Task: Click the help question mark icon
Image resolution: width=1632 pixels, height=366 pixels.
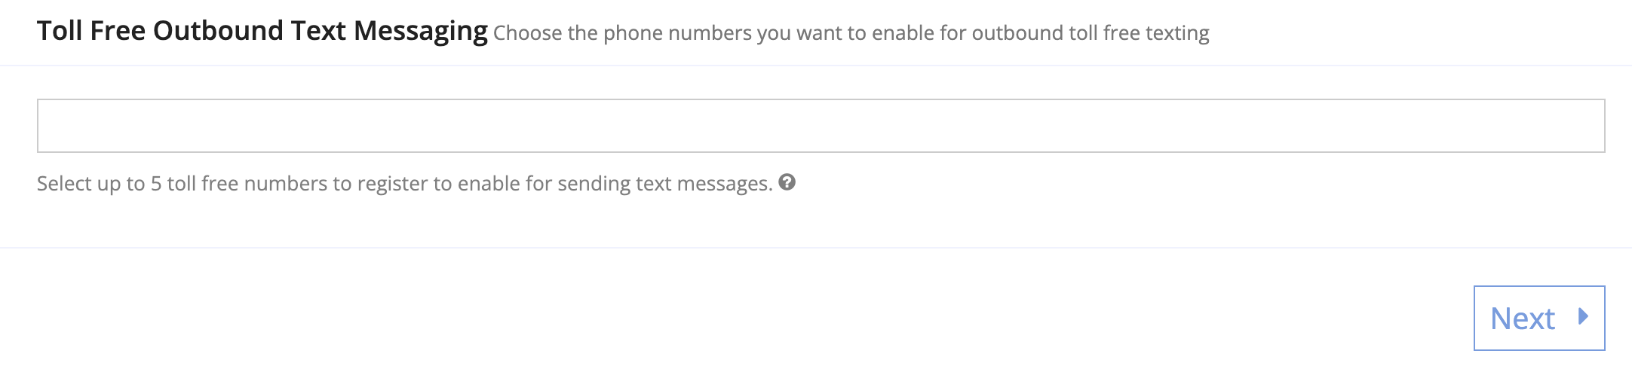Action: tap(787, 182)
